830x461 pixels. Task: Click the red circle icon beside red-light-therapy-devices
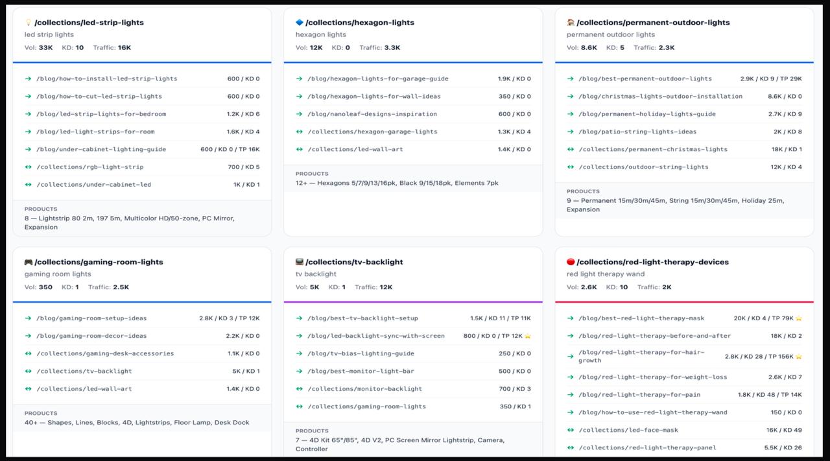point(571,262)
